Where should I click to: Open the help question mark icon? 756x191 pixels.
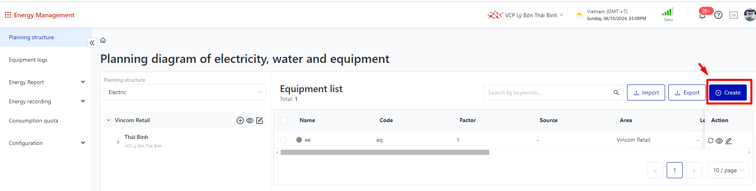pyautogui.click(x=718, y=15)
